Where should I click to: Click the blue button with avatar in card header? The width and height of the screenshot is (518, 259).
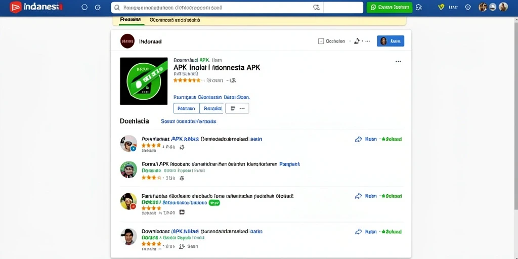(391, 41)
